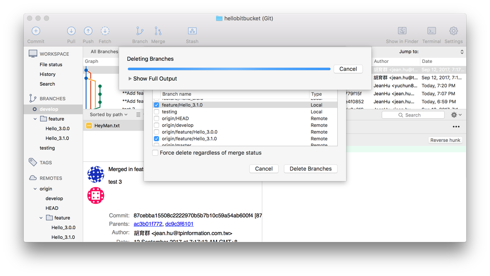Open the Sorted by path dropdown
Viewport: 490px width, 276px height.
coord(108,114)
